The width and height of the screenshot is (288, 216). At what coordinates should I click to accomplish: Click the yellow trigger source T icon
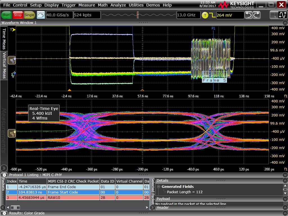click(x=205, y=15)
